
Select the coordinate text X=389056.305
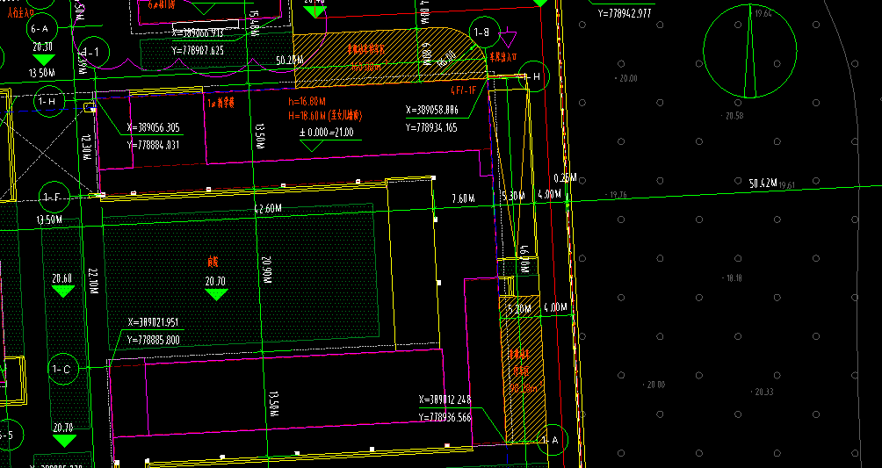click(154, 127)
